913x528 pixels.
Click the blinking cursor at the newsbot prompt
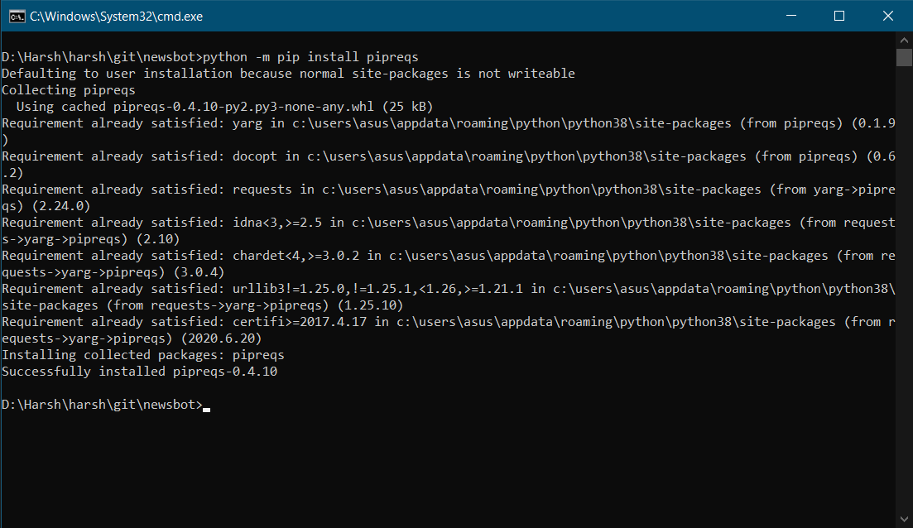(207, 410)
